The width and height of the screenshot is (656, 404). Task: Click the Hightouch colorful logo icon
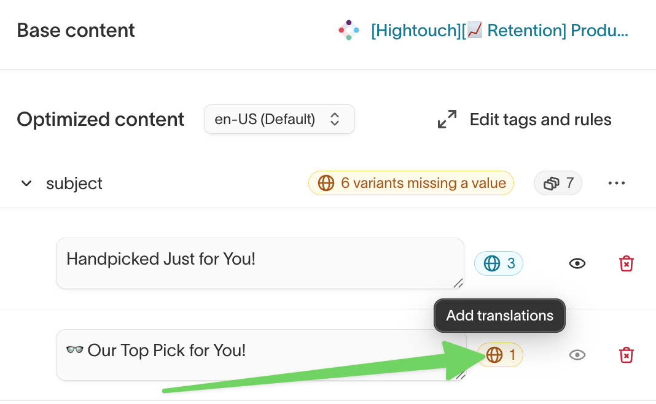(348, 30)
